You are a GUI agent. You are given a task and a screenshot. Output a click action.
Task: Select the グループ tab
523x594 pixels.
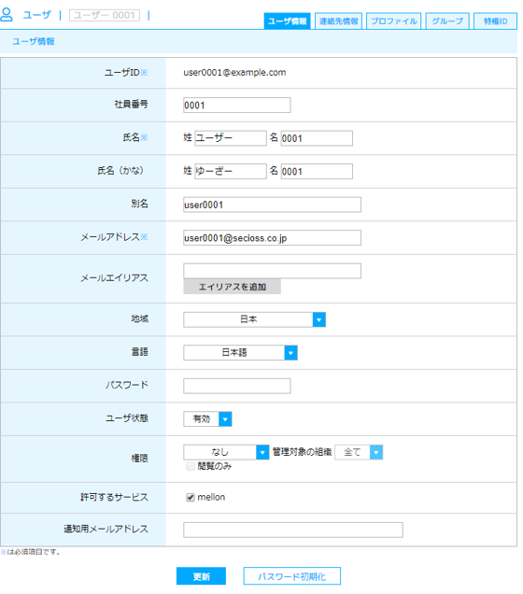pos(447,21)
